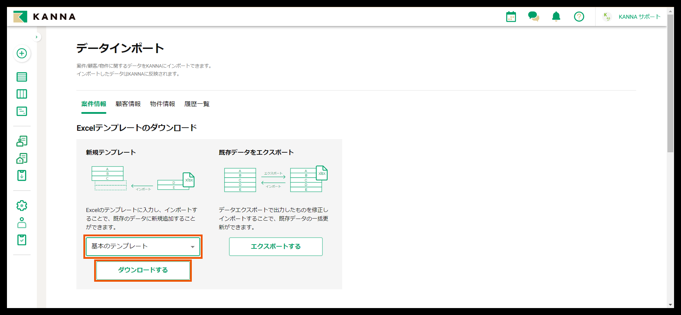Open settings via the gear icon
Viewport: 681px width, 315px height.
[x=22, y=205]
